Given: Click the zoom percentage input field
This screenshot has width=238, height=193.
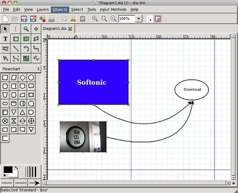Looking at the screenshot, I should click(126, 19).
